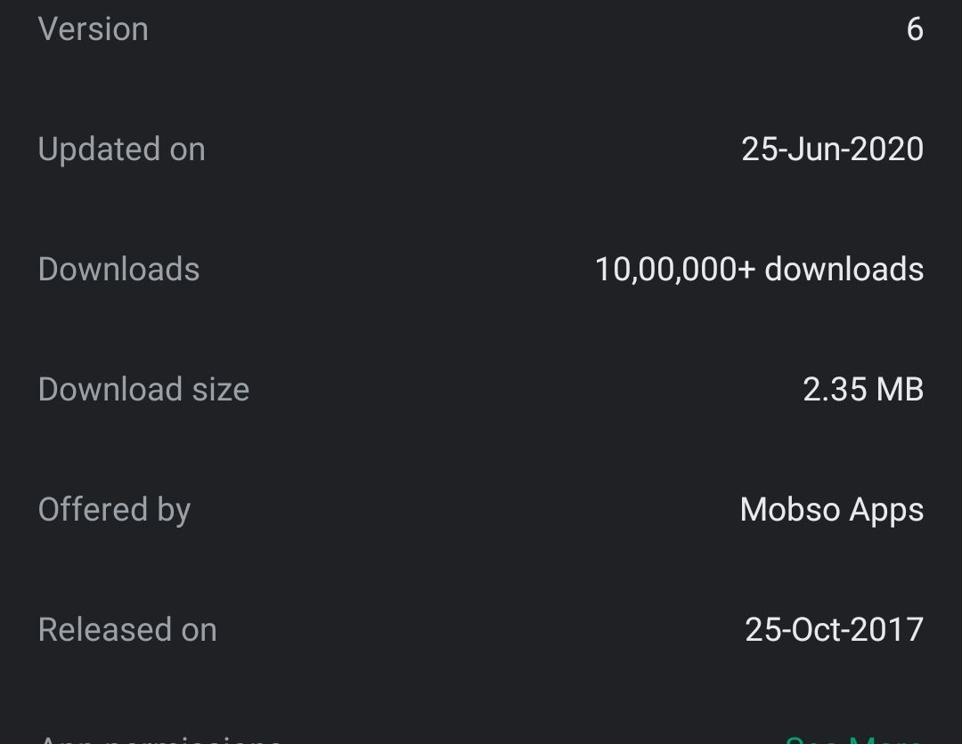Tap the App permissions heading
The width and height of the screenshot is (962, 744).
pyautogui.click(x=160, y=739)
